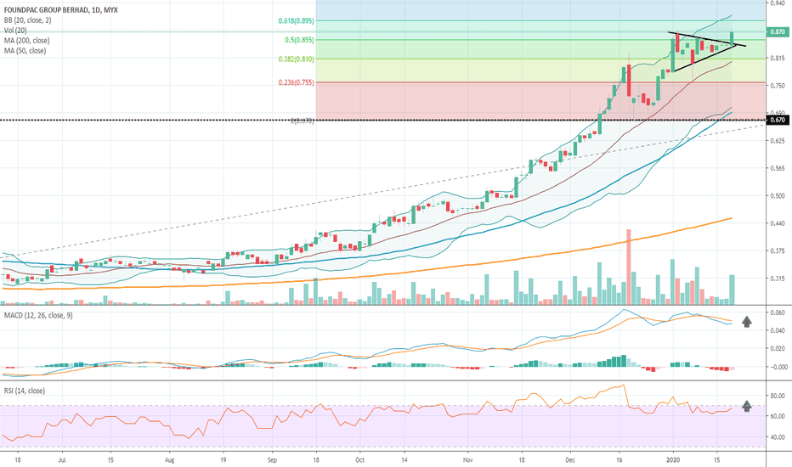Viewport: 792px width, 467px height.
Task: Click the Oct date on time axis
Action: (359, 460)
